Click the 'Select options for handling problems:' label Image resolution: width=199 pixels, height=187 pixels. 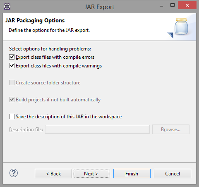click(x=50, y=49)
